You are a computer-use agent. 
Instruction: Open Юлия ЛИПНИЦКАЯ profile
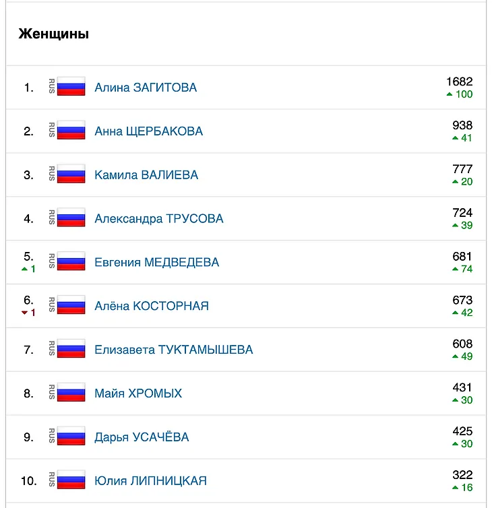[150, 481]
